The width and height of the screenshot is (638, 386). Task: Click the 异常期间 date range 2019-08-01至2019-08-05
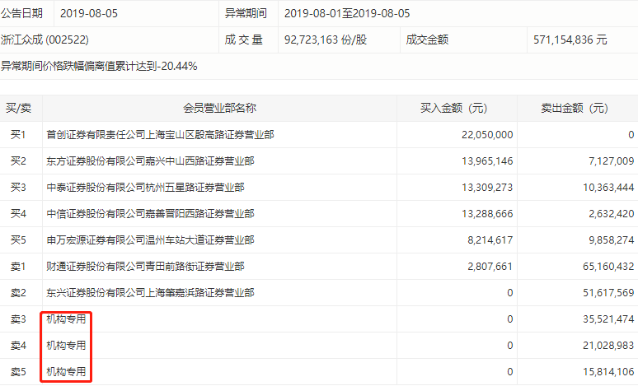(346, 14)
